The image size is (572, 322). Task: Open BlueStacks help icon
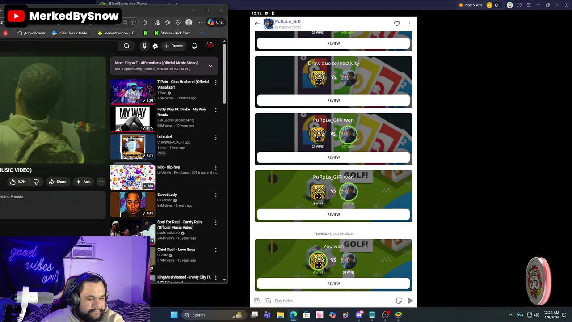[x=519, y=5]
